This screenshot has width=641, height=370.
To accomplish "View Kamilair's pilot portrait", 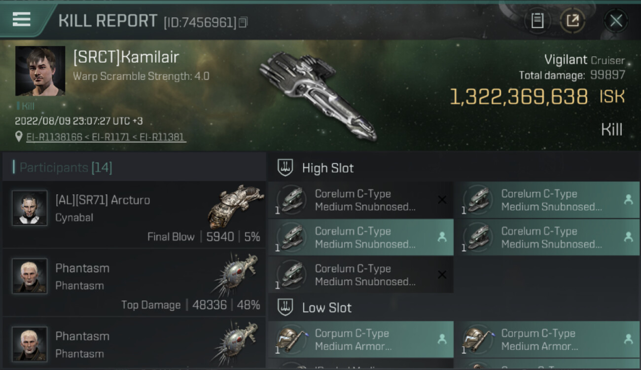I will (40, 71).
